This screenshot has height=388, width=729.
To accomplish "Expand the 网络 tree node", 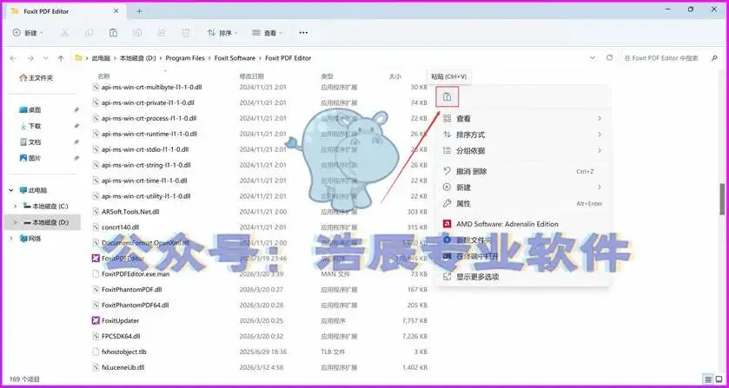I will 11,239.
